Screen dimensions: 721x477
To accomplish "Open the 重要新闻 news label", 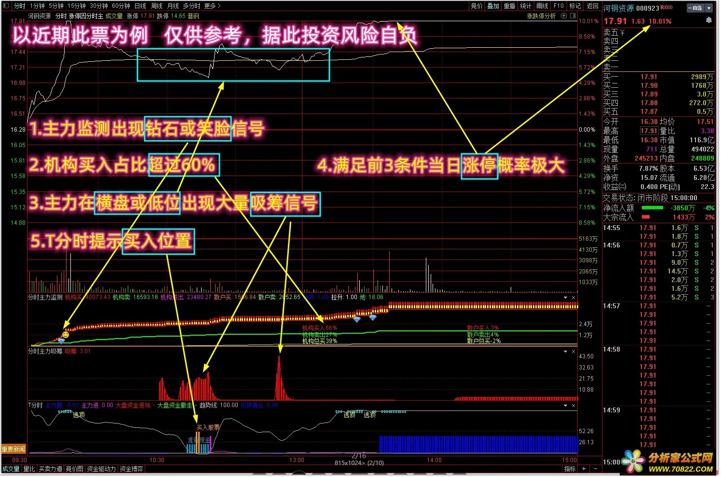I will tap(13, 450).
